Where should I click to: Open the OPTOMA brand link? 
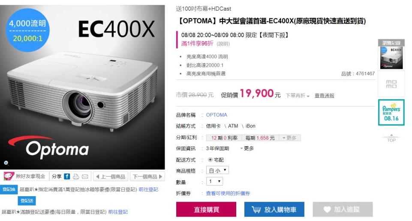[217, 115]
